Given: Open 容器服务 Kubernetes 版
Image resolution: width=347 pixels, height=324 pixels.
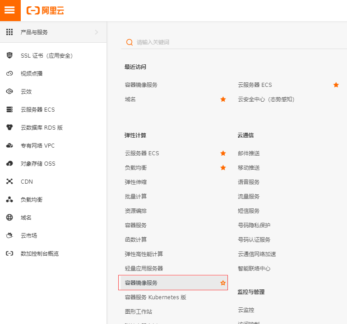Looking at the screenshot, I should [x=155, y=297].
